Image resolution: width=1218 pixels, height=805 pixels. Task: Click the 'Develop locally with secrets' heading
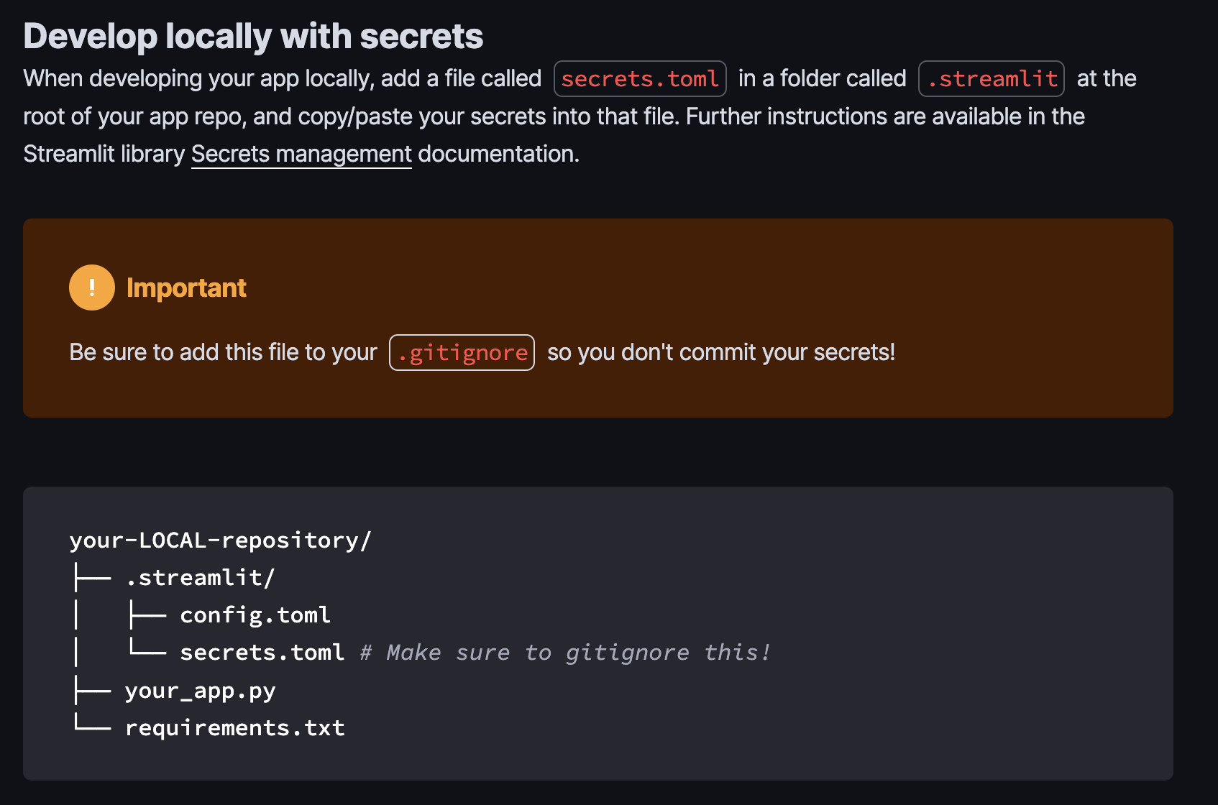click(x=253, y=36)
